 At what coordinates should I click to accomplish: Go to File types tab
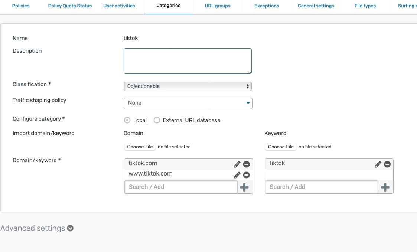365,6
